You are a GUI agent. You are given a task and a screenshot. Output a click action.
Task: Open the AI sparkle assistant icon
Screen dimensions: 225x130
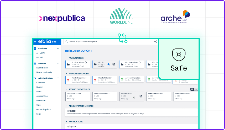coord(155,41)
